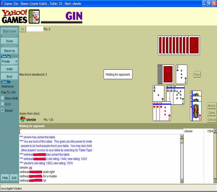Click the Cancel button
This screenshot has height=192, width=217.
[x=212, y=120]
